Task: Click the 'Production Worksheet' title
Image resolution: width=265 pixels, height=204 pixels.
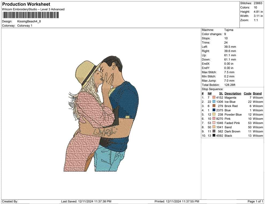Action: (26, 4)
